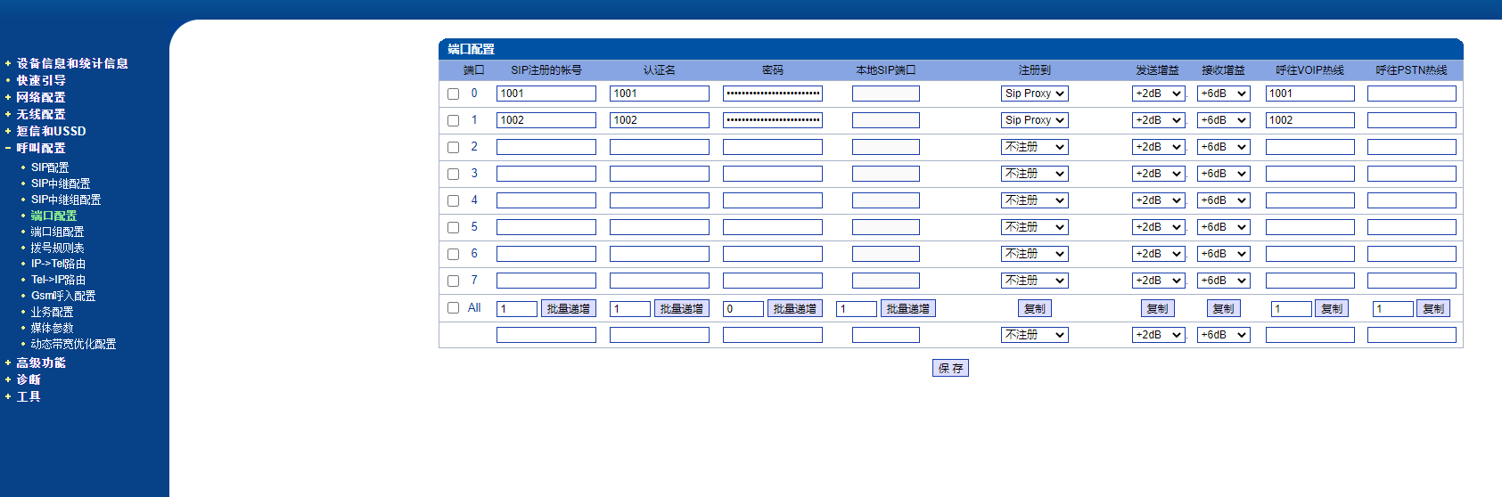Focus password increment field containing 0
The height and width of the screenshot is (497, 1502).
[743, 309]
